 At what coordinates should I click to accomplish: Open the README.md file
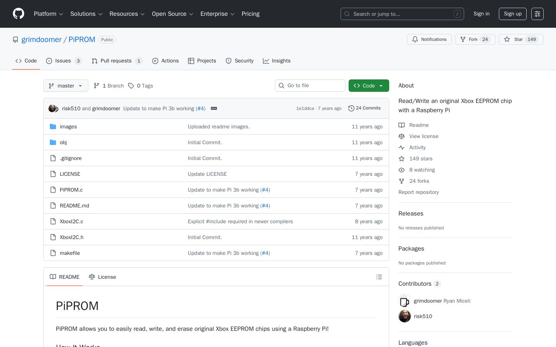click(x=75, y=206)
